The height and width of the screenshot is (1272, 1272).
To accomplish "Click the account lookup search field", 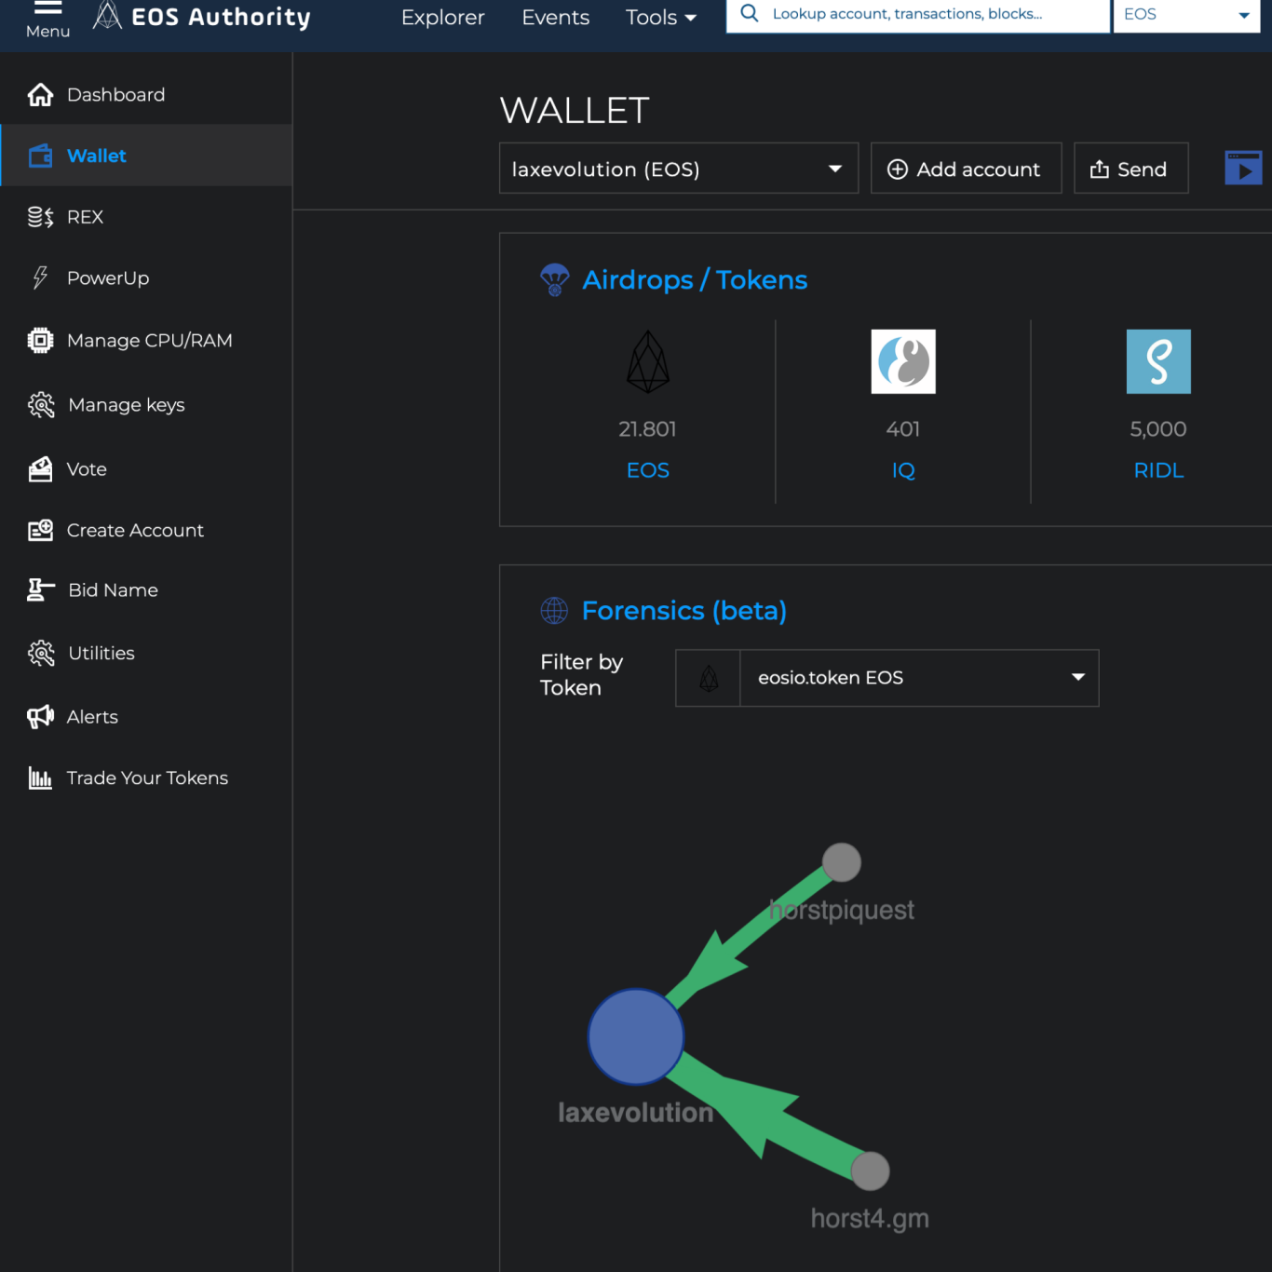I will click(918, 15).
